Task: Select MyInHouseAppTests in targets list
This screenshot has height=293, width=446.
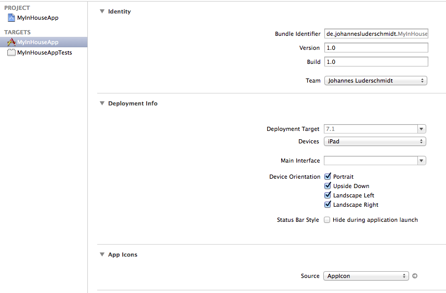Action: (44, 52)
